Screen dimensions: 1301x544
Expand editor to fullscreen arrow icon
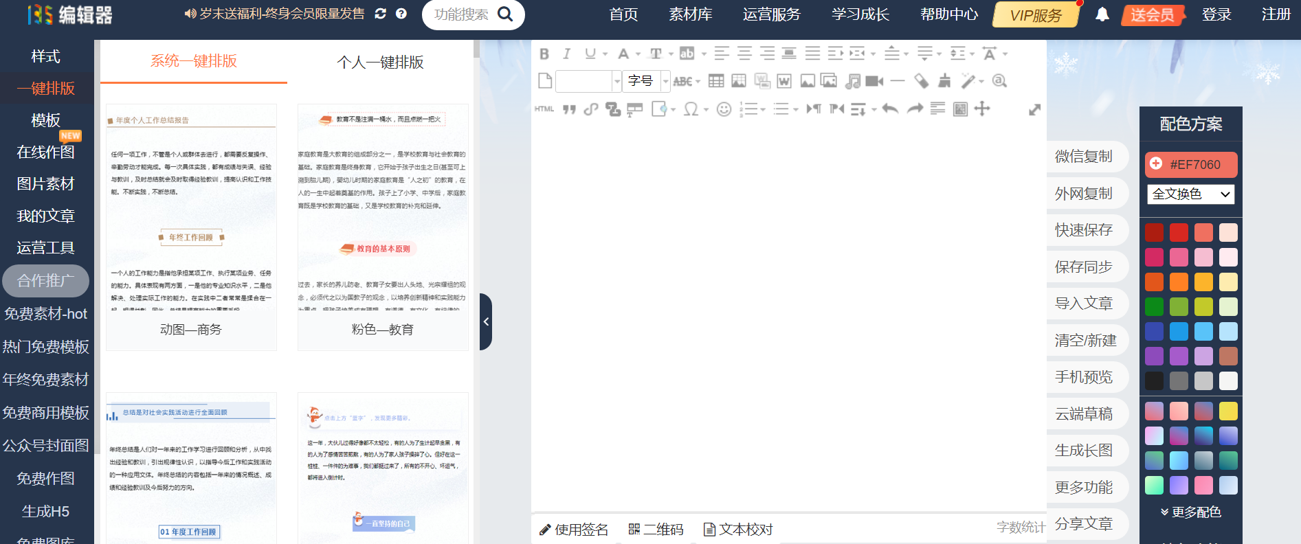1034,110
